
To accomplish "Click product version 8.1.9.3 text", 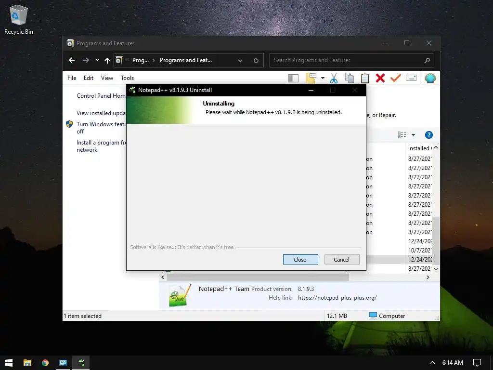I will [306, 289].
